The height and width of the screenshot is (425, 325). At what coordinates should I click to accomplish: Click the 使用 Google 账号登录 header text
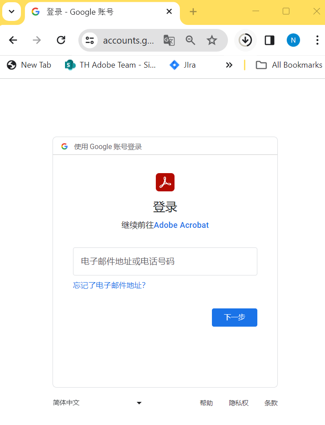[x=108, y=146]
